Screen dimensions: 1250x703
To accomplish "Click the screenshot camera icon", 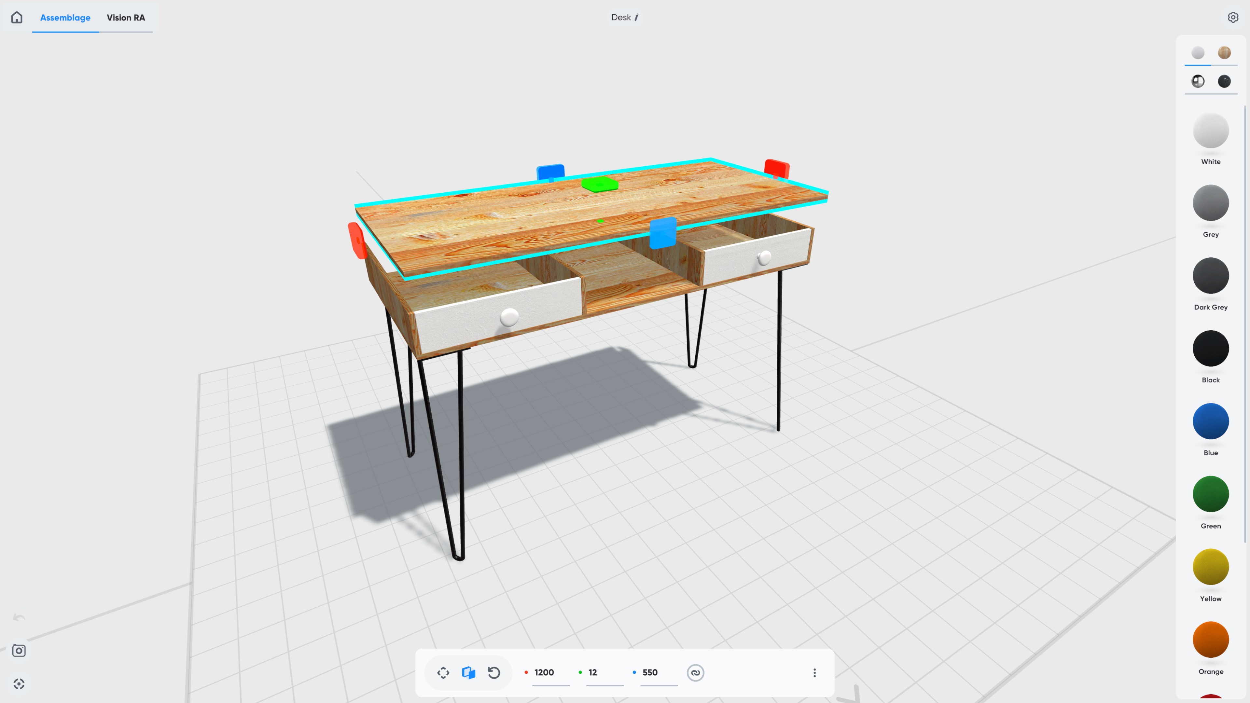I will 19,651.
